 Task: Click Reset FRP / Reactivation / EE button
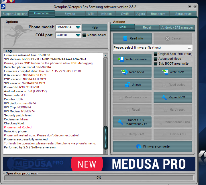coord(132,122)
